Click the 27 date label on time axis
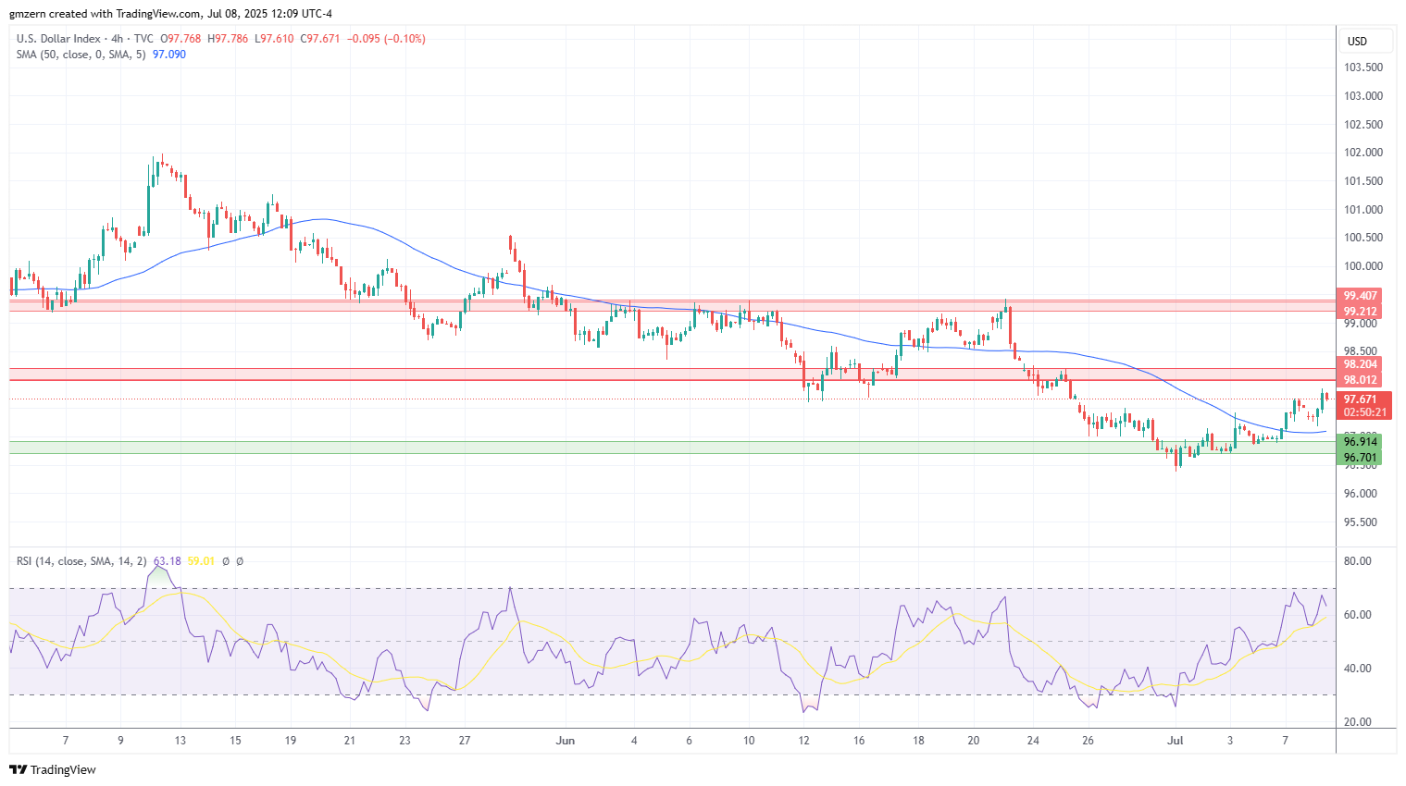Viewport: 1406px width, 786px height. 465,741
